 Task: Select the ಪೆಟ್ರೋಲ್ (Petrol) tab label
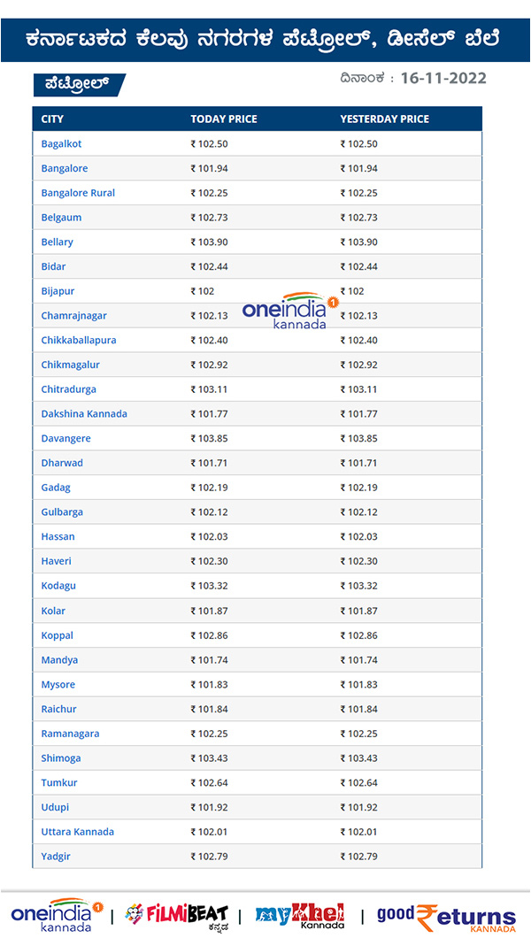tap(77, 84)
